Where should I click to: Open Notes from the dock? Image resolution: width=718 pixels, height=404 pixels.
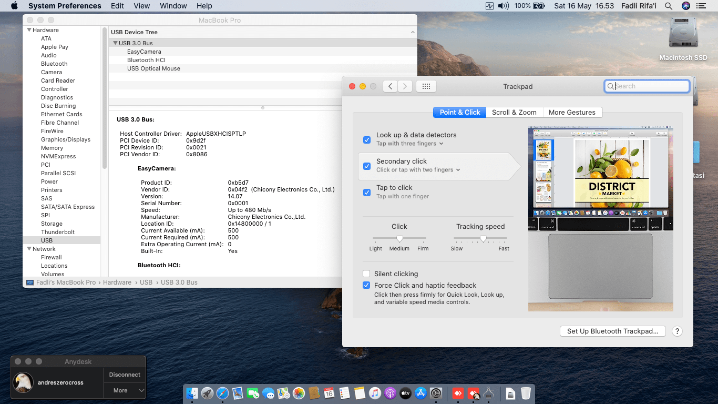tap(360, 393)
